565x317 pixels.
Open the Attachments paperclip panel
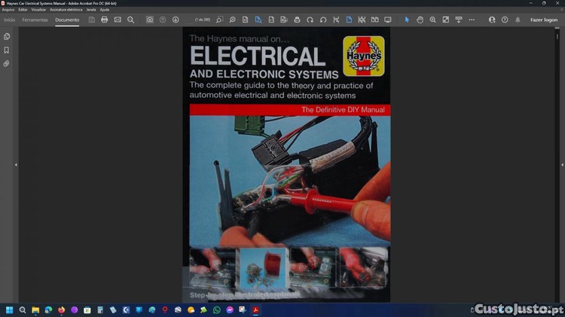point(7,64)
